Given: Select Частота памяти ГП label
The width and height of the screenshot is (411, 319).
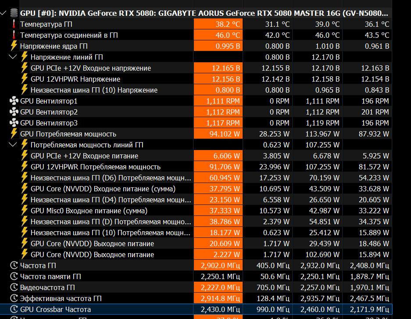Looking at the screenshot, I should [x=50, y=276].
